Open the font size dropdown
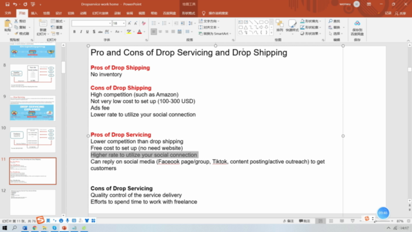Viewport: 412px width, 232px height. (x=124, y=23)
